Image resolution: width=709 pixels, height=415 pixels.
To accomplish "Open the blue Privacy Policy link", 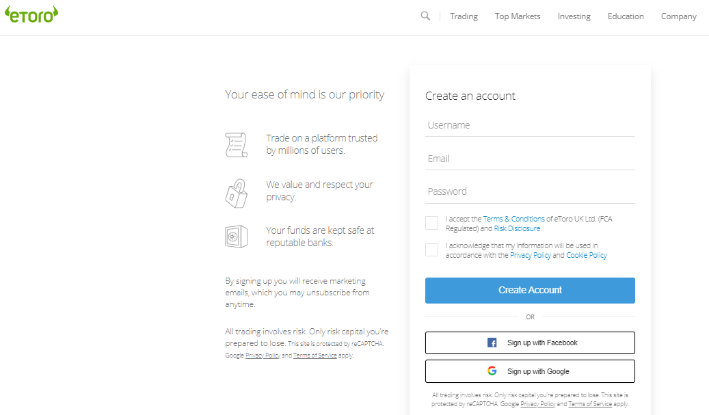I will [531, 255].
